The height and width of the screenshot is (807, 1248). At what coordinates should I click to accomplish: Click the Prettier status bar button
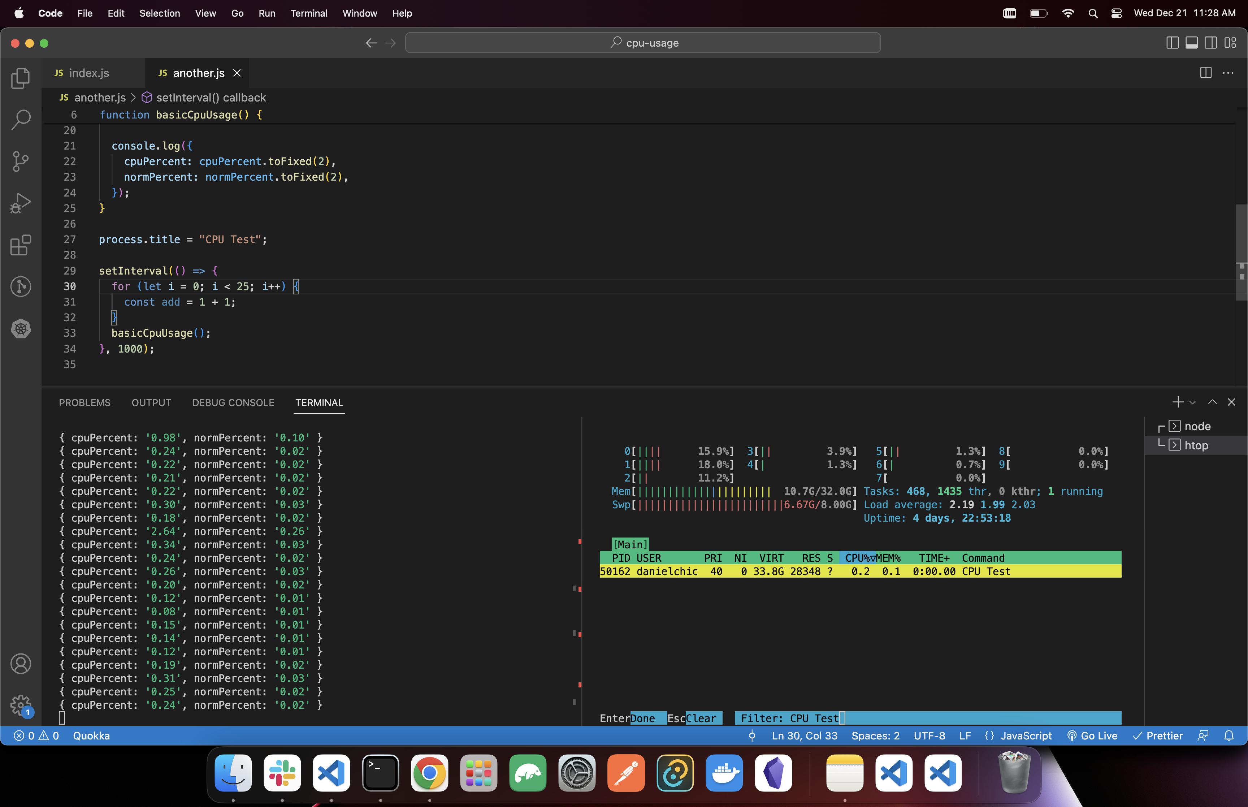tap(1158, 736)
